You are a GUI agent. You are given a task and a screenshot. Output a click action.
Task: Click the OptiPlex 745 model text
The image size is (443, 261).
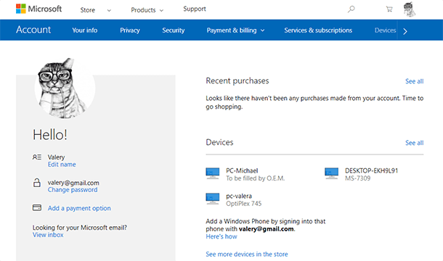point(243,204)
